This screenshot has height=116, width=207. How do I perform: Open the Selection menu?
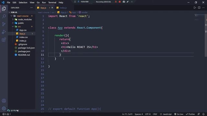pyautogui.click(x=23, y=3)
